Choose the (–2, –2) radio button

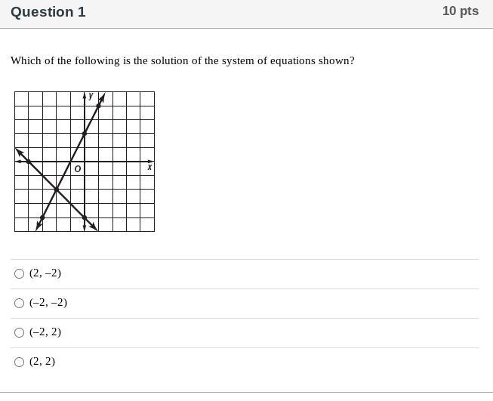pos(19,303)
